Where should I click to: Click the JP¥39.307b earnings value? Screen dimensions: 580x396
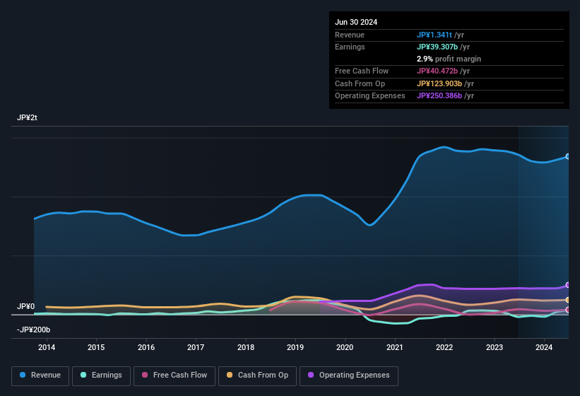(437, 47)
